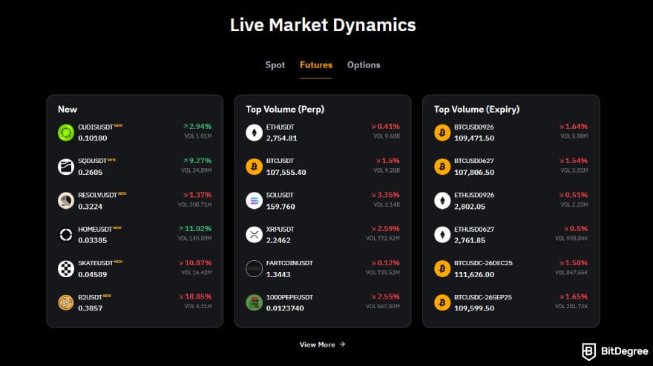
Task: Click the arrow icon beside View More
Action: coord(342,345)
